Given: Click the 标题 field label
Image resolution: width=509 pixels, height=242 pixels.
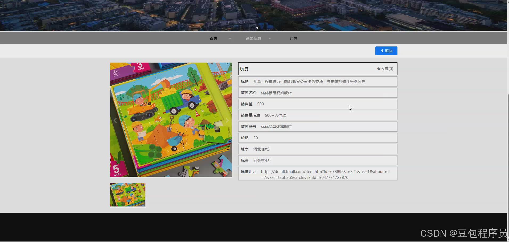Looking at the screenshot, I should tap(245, 81).
